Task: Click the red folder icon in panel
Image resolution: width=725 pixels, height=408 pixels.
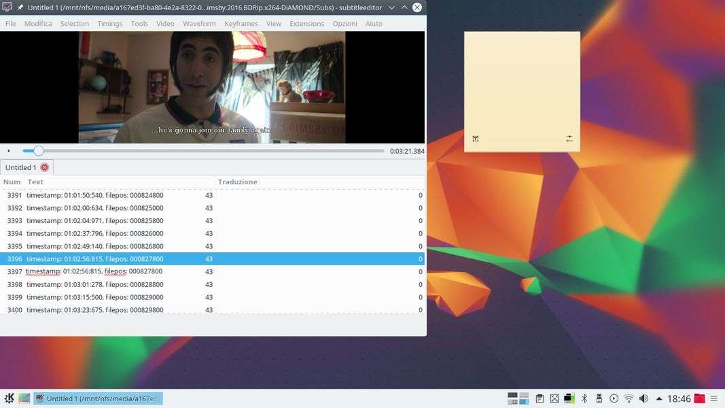Action: [x=700, y=398]
